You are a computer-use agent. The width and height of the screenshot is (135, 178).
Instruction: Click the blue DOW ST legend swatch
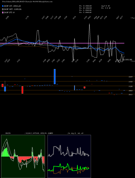click(x=3, y=6)
